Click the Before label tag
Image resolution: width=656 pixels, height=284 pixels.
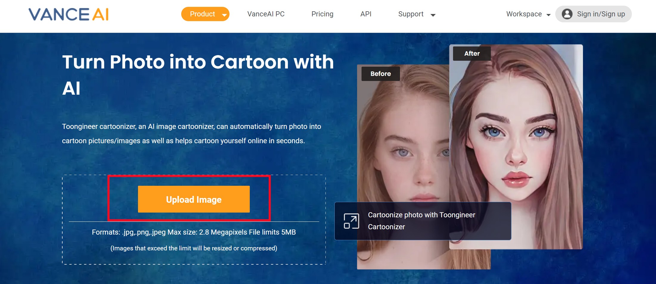click(x=380, y=74)
